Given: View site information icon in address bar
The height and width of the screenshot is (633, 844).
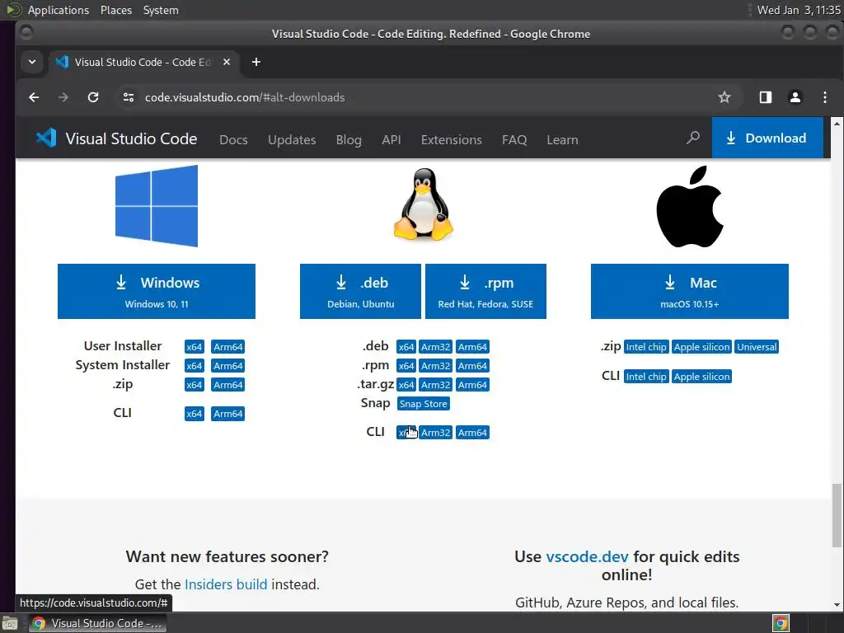Looking at the screenshot, I should (x=128, y=97).
